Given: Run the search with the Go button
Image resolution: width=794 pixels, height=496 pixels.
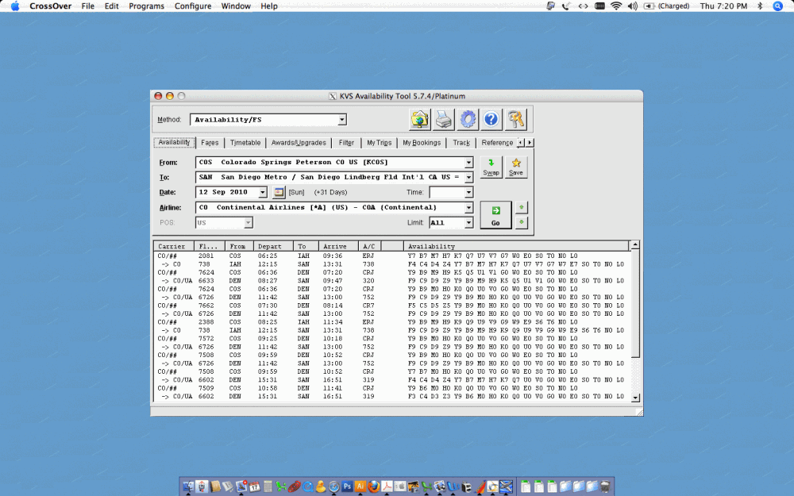Looking at the screenshot, I should click(495, 215).
